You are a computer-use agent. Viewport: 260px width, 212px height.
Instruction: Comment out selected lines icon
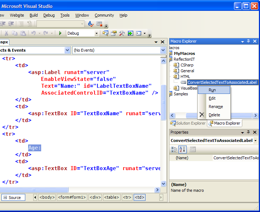pyautogui.click(x=21, y=24)
